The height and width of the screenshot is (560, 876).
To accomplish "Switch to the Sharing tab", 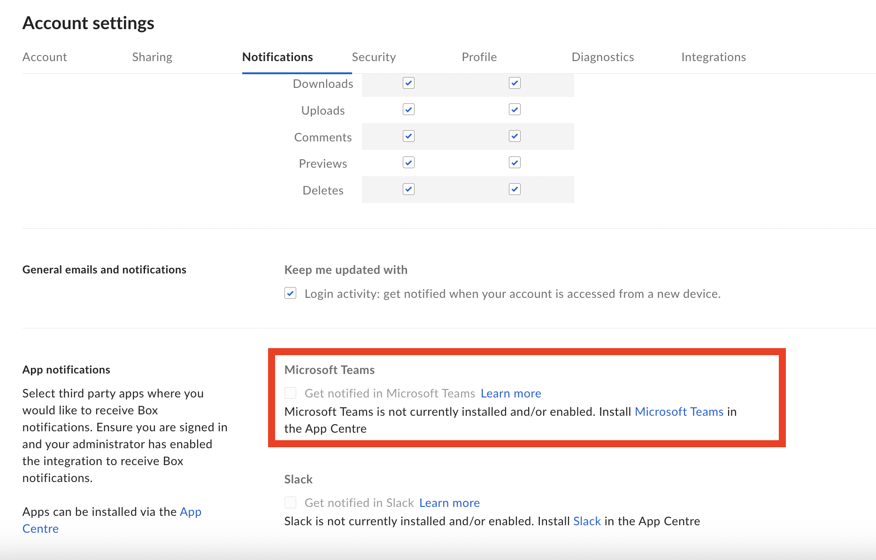I will 152,57.
